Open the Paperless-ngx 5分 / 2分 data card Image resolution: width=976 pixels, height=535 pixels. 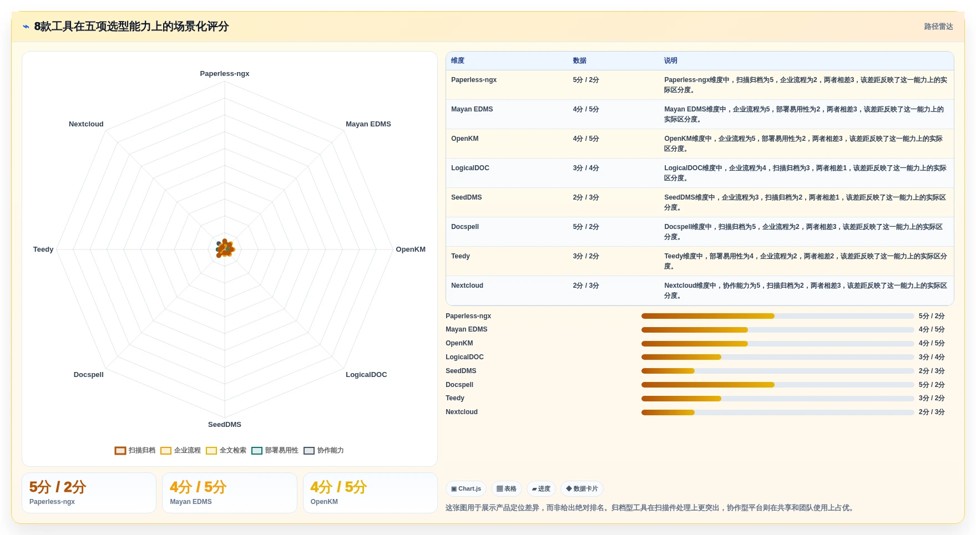coord(89,493)
